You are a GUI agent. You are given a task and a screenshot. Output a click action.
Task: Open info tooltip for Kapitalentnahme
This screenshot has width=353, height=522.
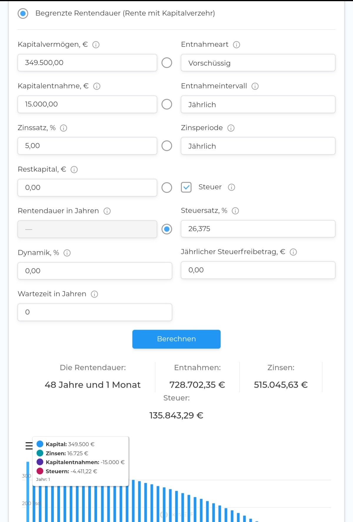pos(97,86)
